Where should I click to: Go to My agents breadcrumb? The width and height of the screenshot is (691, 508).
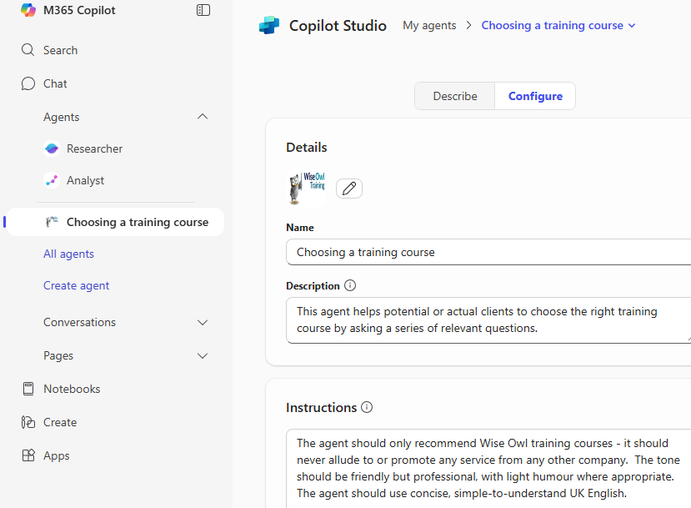coord(429,26)
